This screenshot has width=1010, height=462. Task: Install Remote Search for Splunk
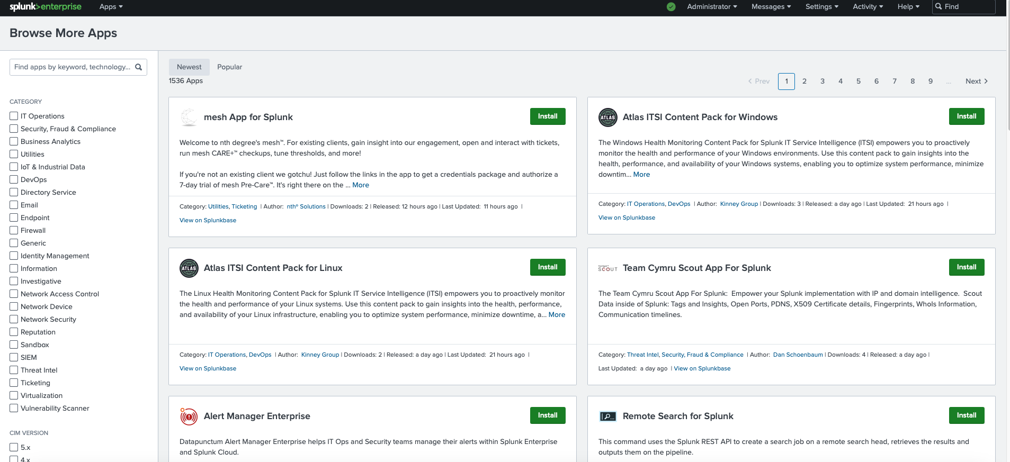click(967, 415)
